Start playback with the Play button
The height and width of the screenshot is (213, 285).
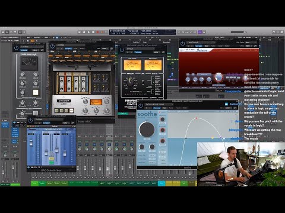click(x=88, y=32)
